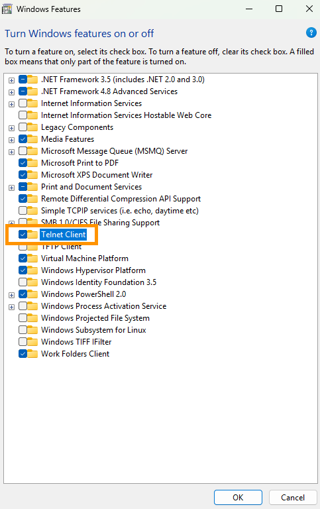
Task: Uncheck the Telnet Client checkbox
Action: coord(23,235)
